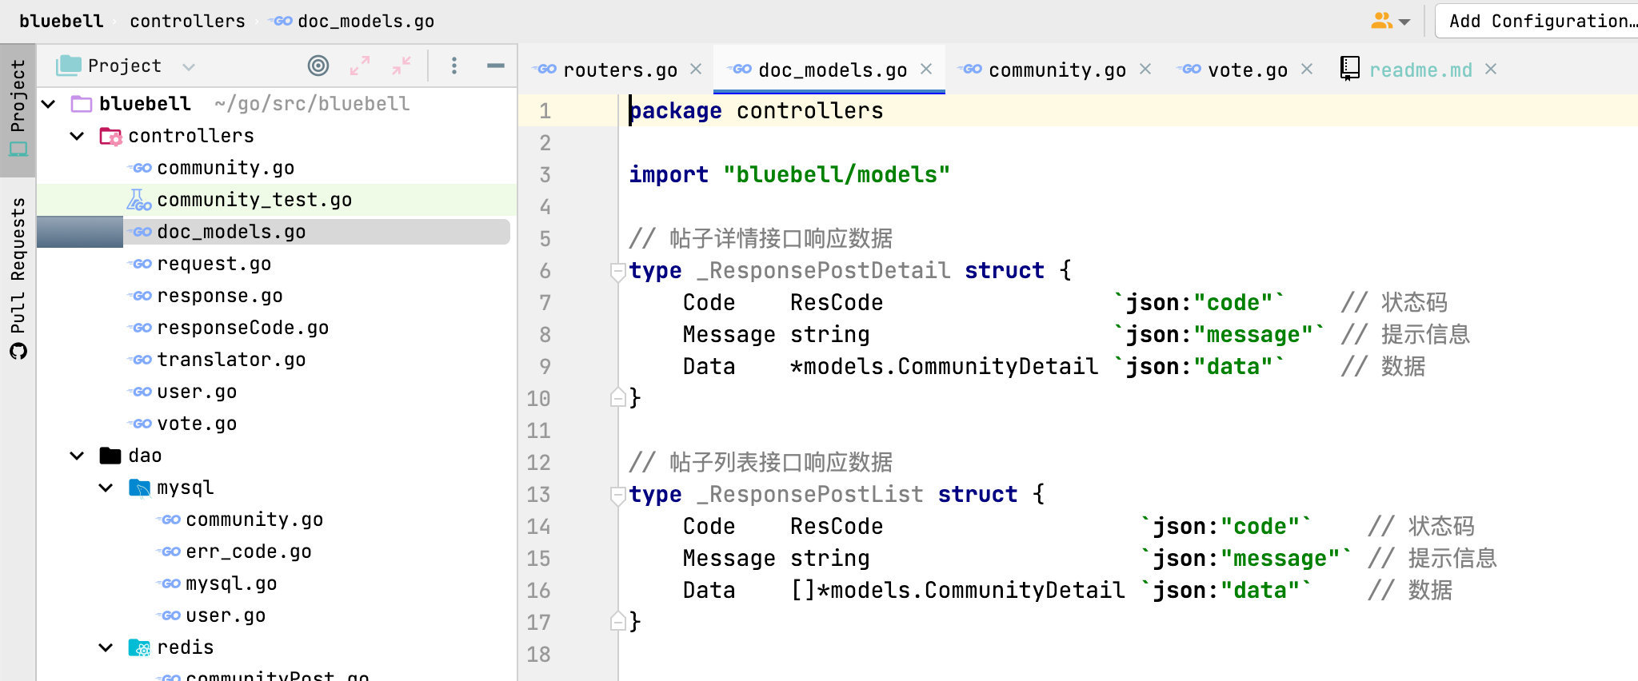This screenshot has width=1638, height=681.
Task: Close the routers.go tab
Action: click(696, 70)
